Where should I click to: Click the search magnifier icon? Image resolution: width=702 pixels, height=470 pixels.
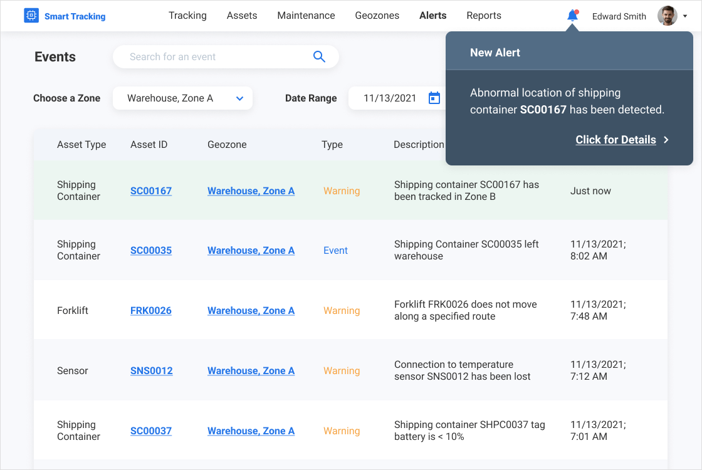[319, 57]
